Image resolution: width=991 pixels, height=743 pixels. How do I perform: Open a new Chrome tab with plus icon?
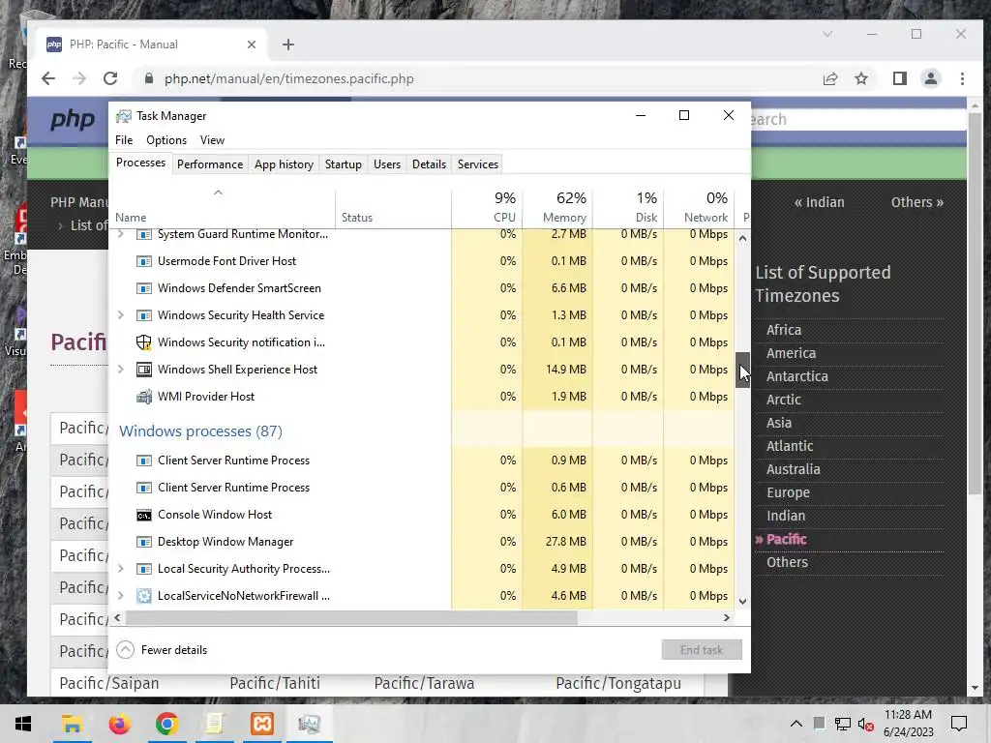[x=288, y=45]
